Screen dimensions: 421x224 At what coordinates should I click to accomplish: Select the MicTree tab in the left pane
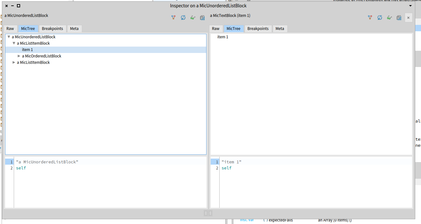click(28, 29)
